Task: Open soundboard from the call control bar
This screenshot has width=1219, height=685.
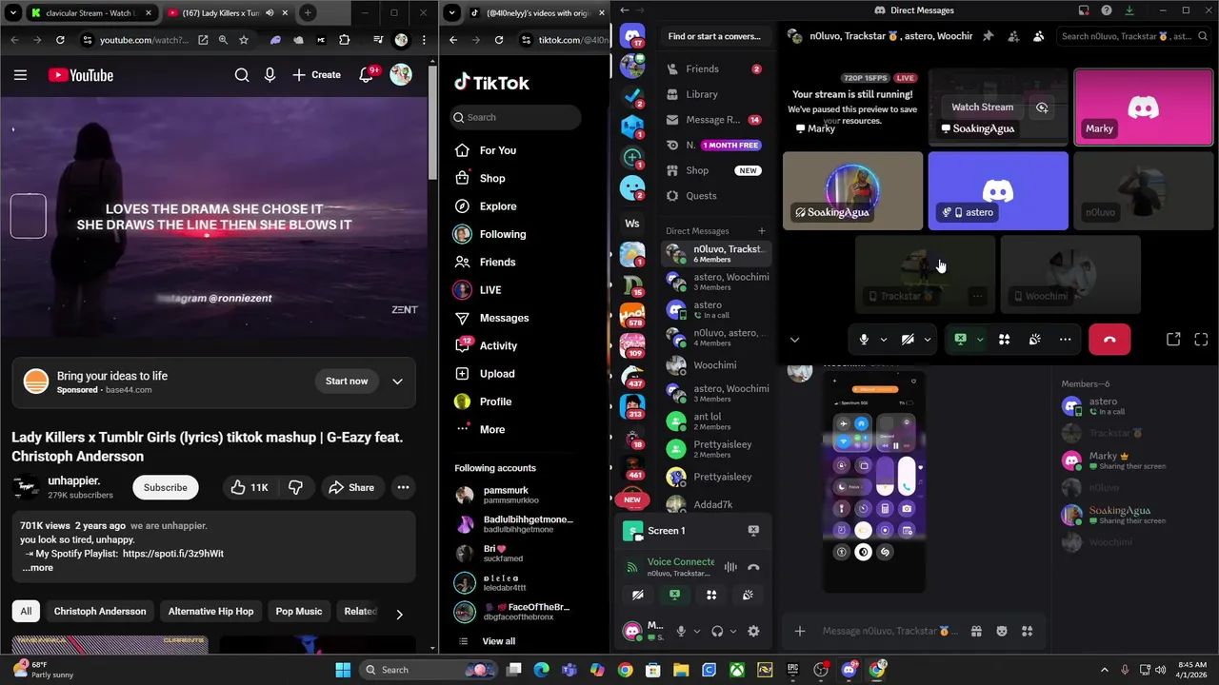Action: point(1034,340)
